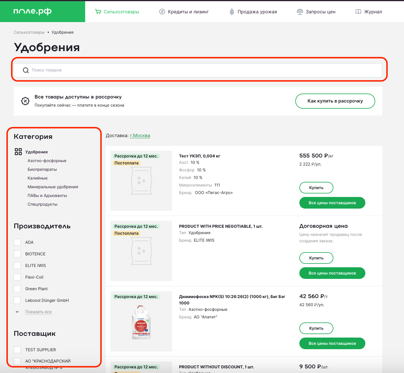The height and width of the screenshot is (373, 404).
Task: Select the ПАВы и Адъюванты subcategory
Action: pos(47,196)
